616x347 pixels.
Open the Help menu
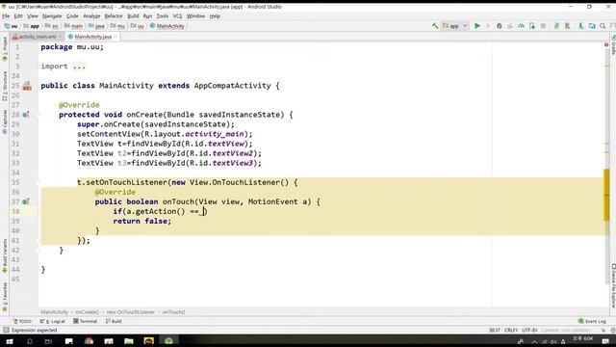pyautogui.click(x=215, y=16)
